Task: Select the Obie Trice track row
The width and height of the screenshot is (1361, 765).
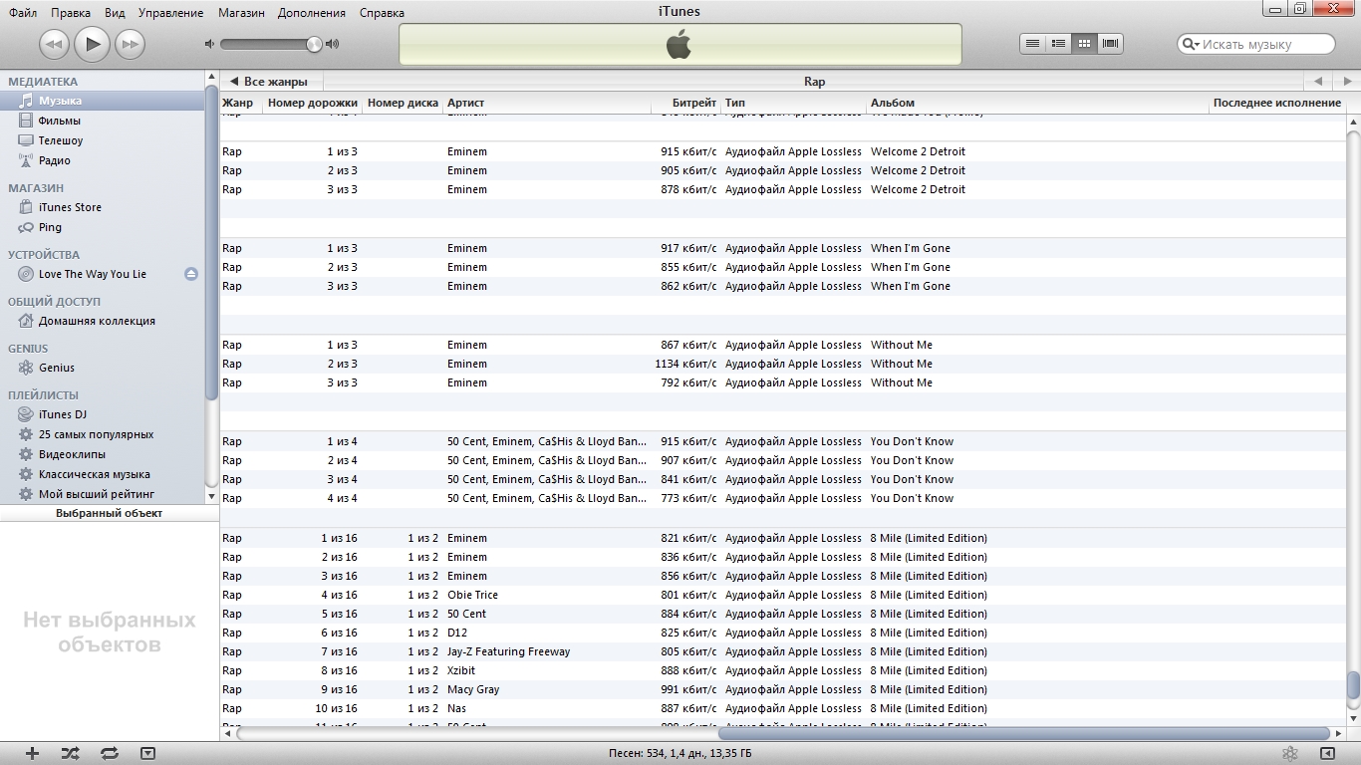Action: 783,595
